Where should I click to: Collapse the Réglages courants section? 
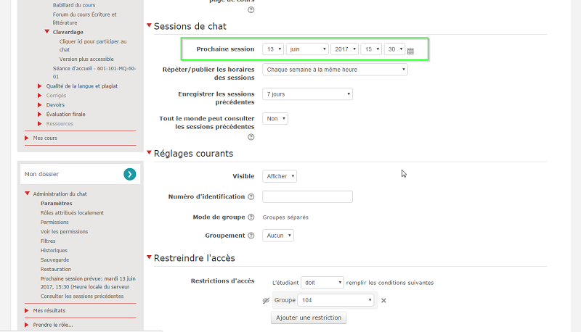tap(150, 153)
